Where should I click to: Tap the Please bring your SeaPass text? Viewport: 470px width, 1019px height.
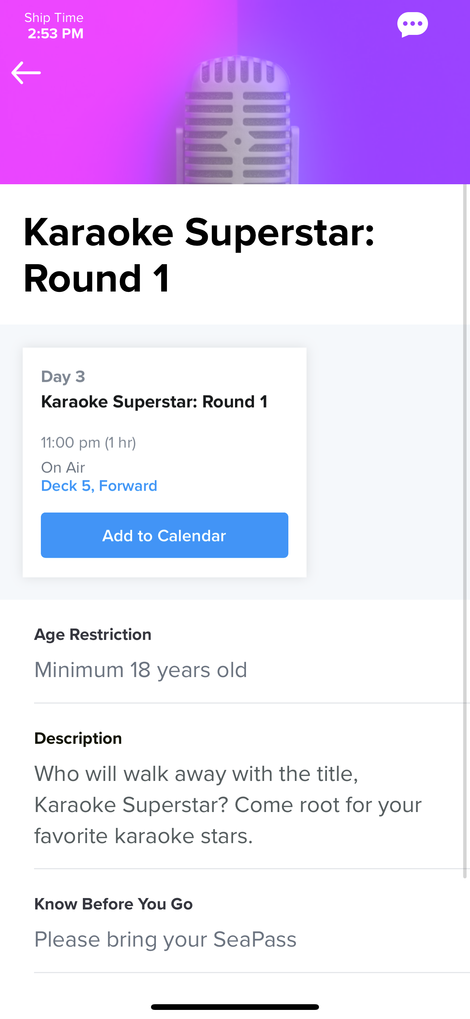click(x=165, y=939)
